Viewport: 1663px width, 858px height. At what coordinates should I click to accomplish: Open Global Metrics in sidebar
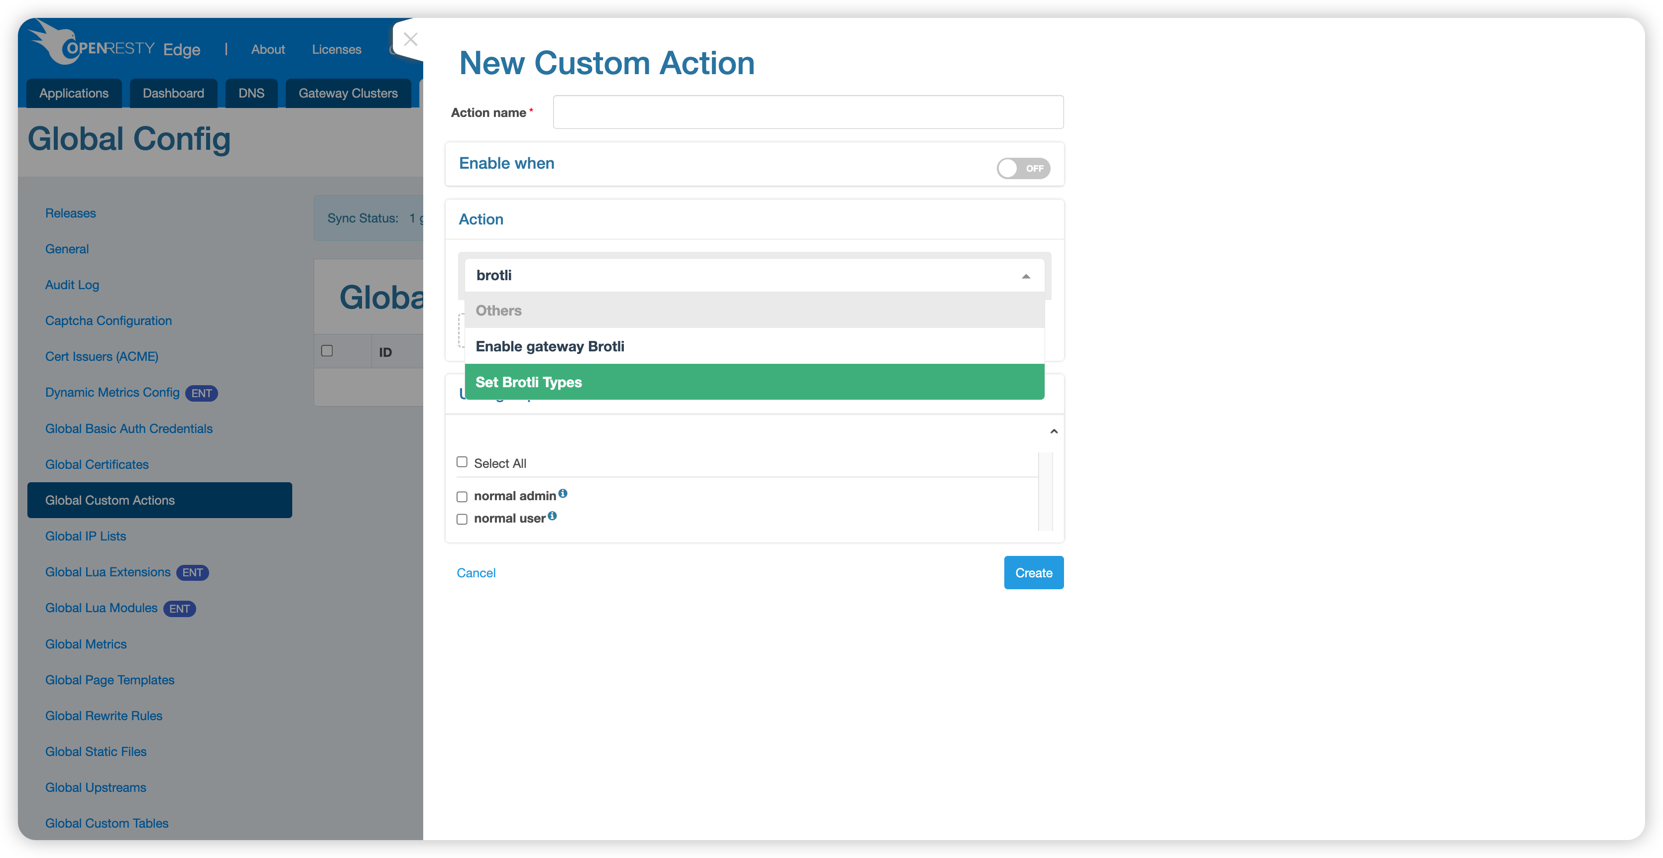pos(86,644)
